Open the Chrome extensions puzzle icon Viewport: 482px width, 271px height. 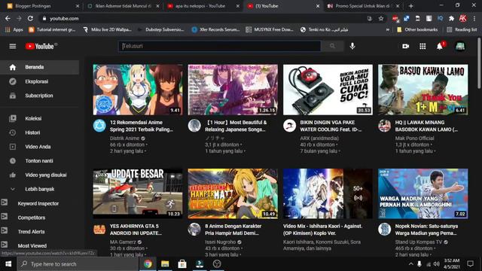point(451,18)
